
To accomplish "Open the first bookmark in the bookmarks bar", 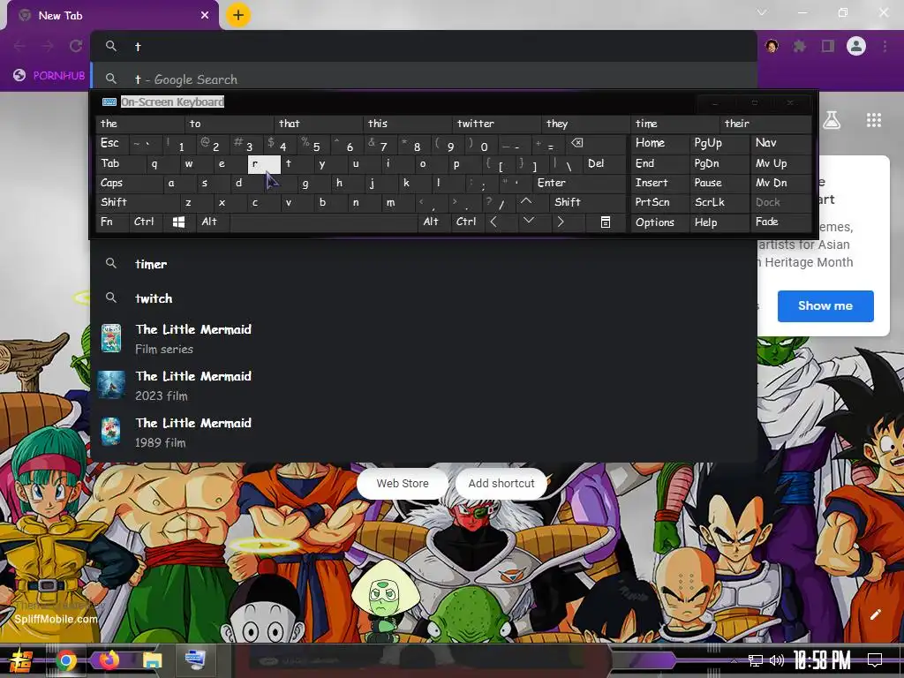I will coord(49,75).
